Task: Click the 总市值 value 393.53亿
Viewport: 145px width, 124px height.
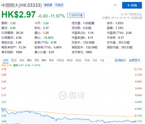Action: [x=124, y=42]
